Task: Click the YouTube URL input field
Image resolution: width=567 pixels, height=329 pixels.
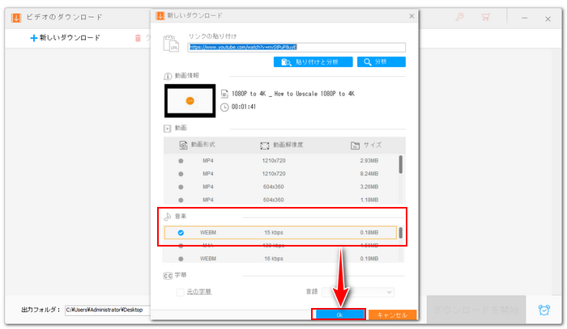Action: [x=296, y=48]
